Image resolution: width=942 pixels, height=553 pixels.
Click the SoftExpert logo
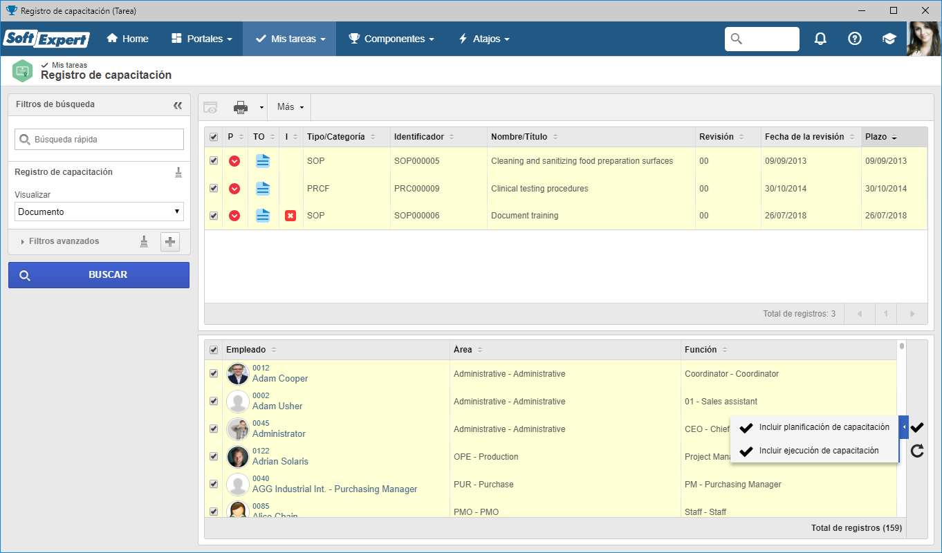(x=47, y=39)
